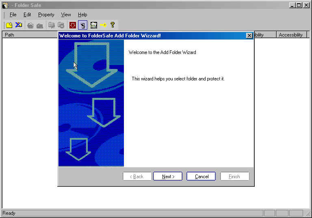
Task: Click the Accessibility column header
Action: pyautogui.click(x=292, y=35)
